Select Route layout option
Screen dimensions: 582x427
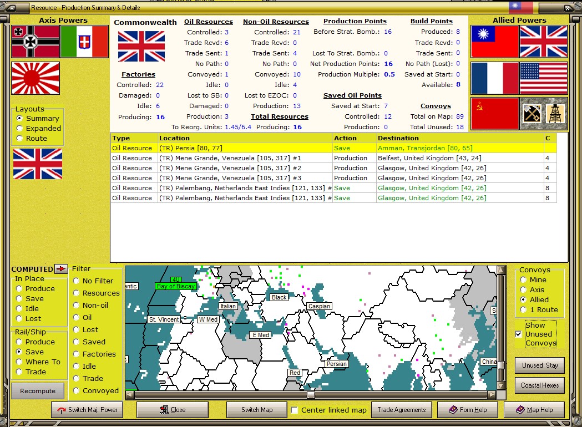click(32, 139)
